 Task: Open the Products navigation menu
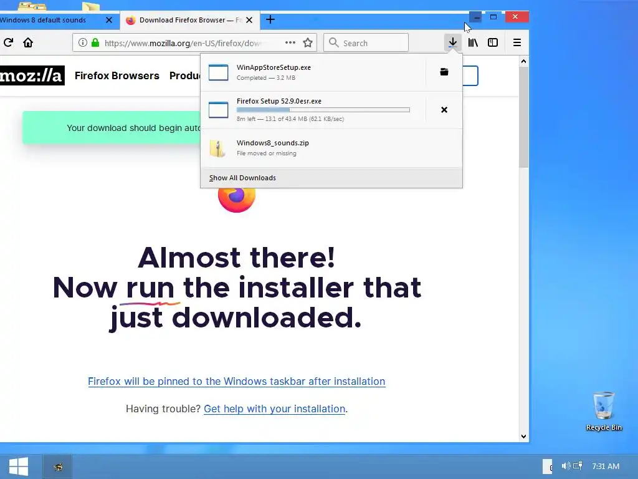(185, 75)
